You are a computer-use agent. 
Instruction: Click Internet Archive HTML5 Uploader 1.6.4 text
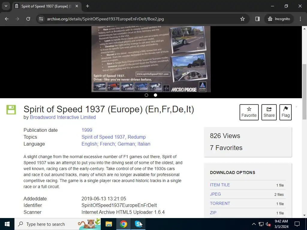pyautogui.click(x=123, y=212)
